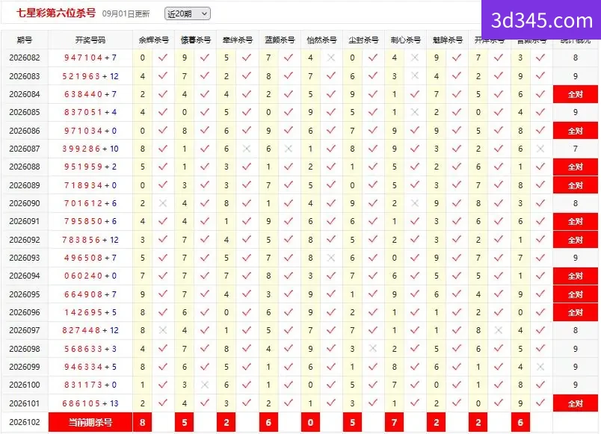Image resolution: width=601 pixels, height=434 pixels.
Task: Click red number 8 in current-period row
Action: [x=142, y=422]
